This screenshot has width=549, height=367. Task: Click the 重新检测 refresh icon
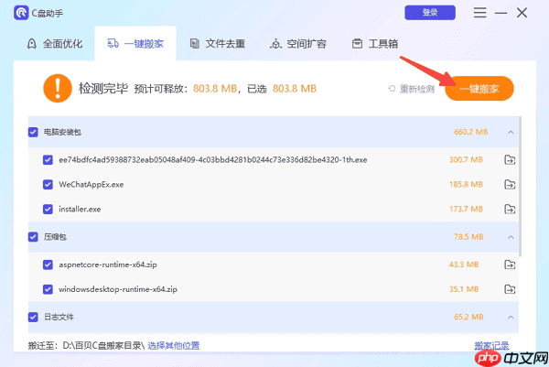click(x=393, y=89)
